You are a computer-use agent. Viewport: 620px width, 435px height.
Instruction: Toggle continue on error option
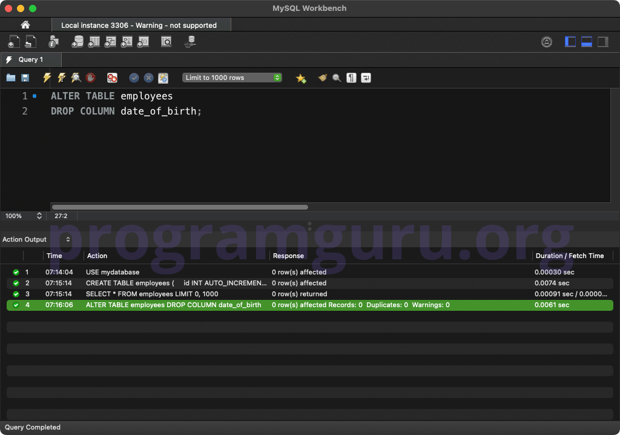pyautogui.click(x=112, y=78)
